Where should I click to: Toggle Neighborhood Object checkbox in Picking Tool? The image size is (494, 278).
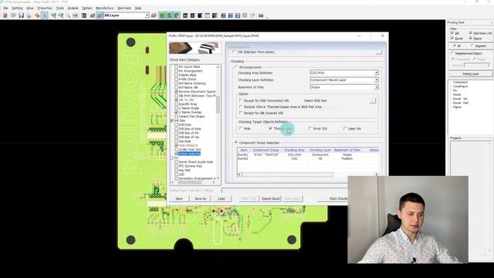[453, 53]
